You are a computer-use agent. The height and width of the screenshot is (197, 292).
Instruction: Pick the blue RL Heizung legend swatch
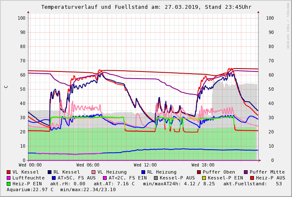coord(143,172)
